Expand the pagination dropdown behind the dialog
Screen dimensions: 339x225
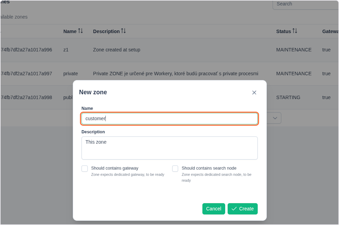(275, 118)
